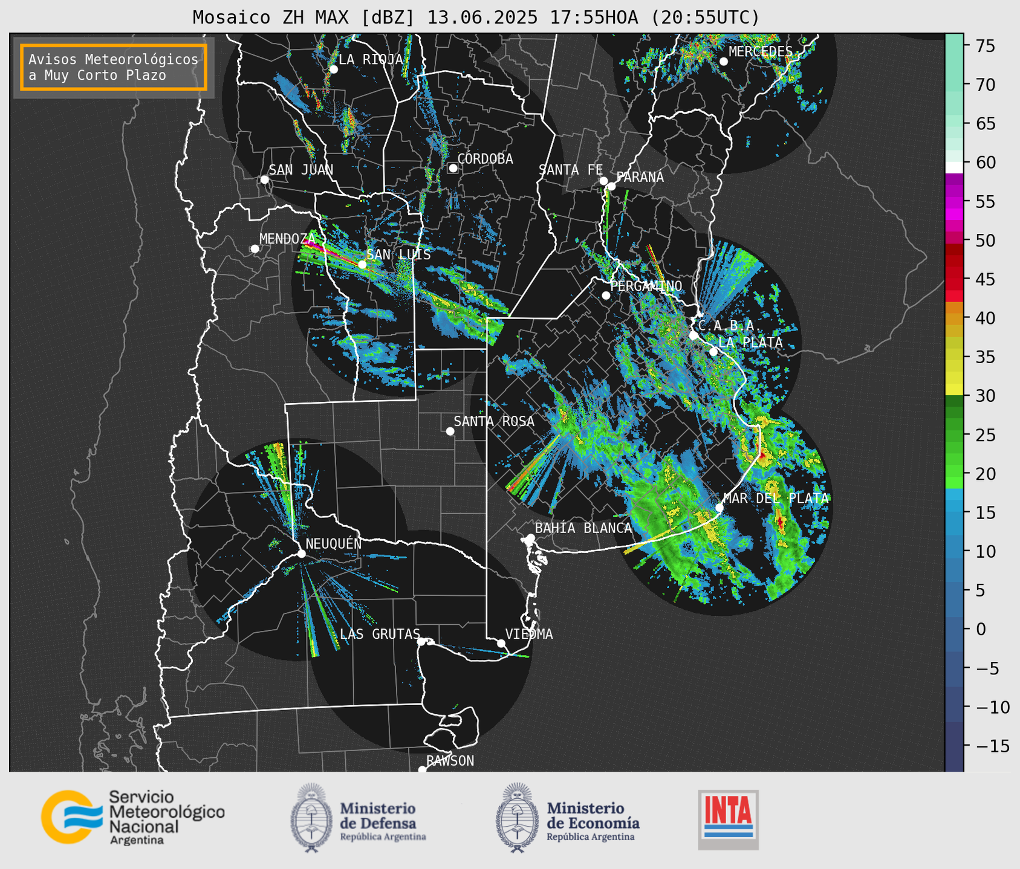Viewport: 1020px width, 869px height.
Task: Click the SANTA ROSA city marker dot
Action: click(x=450, y=431)
